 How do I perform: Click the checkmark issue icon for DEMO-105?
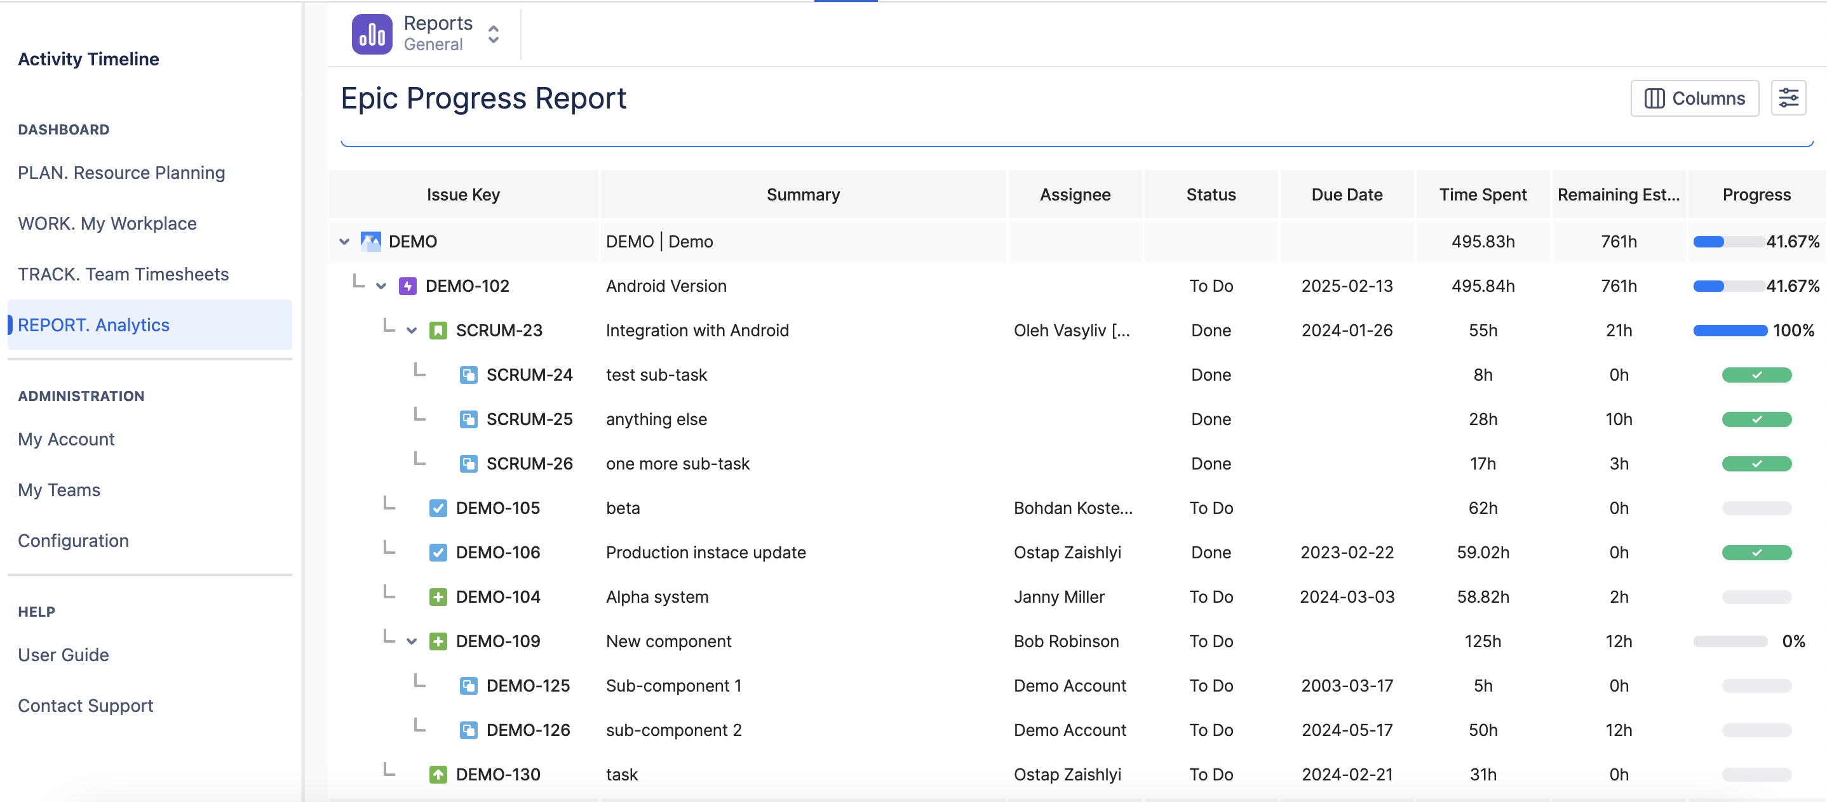click(438, 507)
